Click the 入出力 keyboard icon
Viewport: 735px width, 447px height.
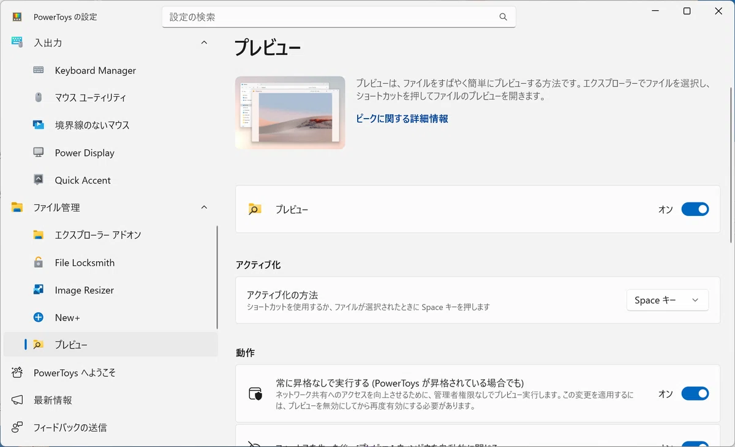point(17,43)
